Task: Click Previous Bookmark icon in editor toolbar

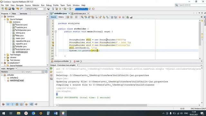Action: 100,17
